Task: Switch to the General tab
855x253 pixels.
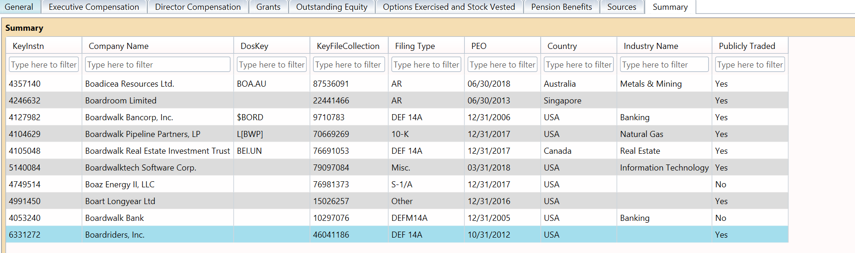Action: [x=19, y=7]
